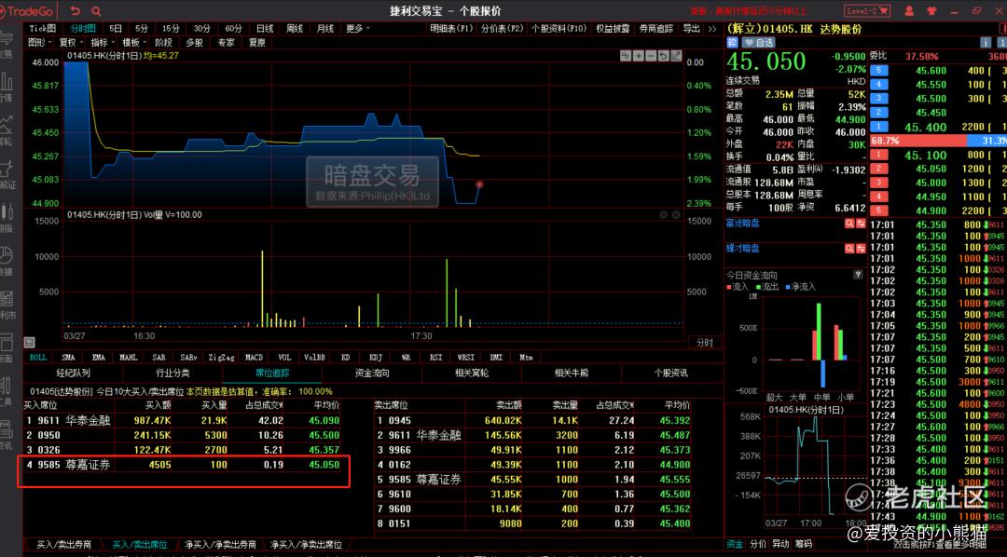Select the 个股资讯 tab
The image size is (1007, 557).
tap(670, 373)
